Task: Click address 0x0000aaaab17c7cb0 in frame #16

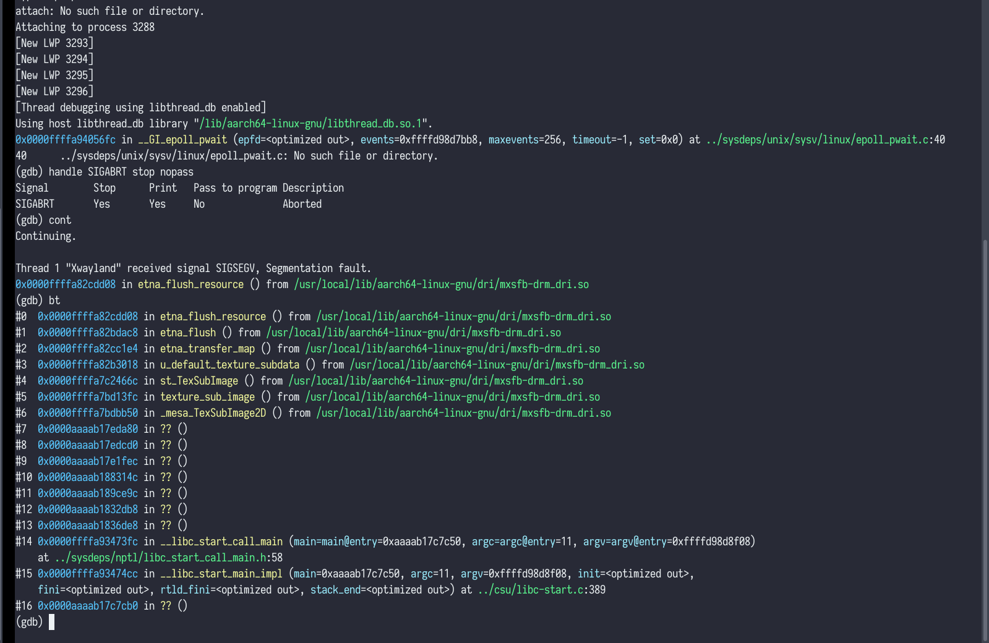Action: [x=88, y=606]
